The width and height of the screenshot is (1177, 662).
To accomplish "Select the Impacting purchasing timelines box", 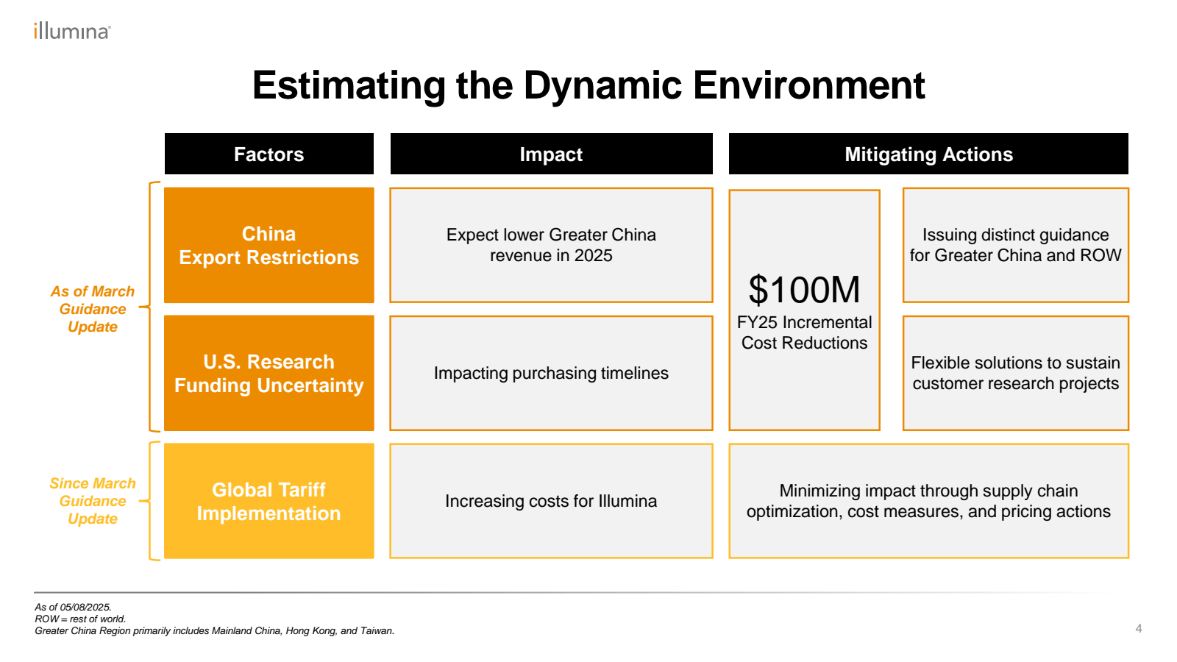I will pos(551,374).
